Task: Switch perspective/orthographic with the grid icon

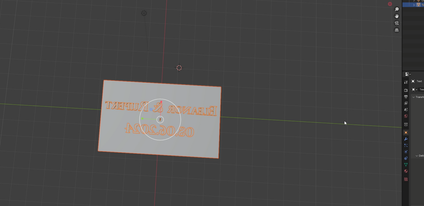Action: 397,30
